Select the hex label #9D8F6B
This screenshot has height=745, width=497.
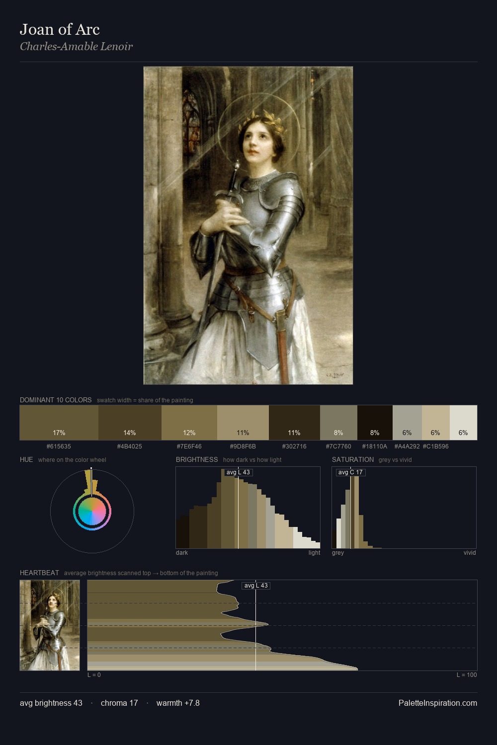tap(243, 447)
